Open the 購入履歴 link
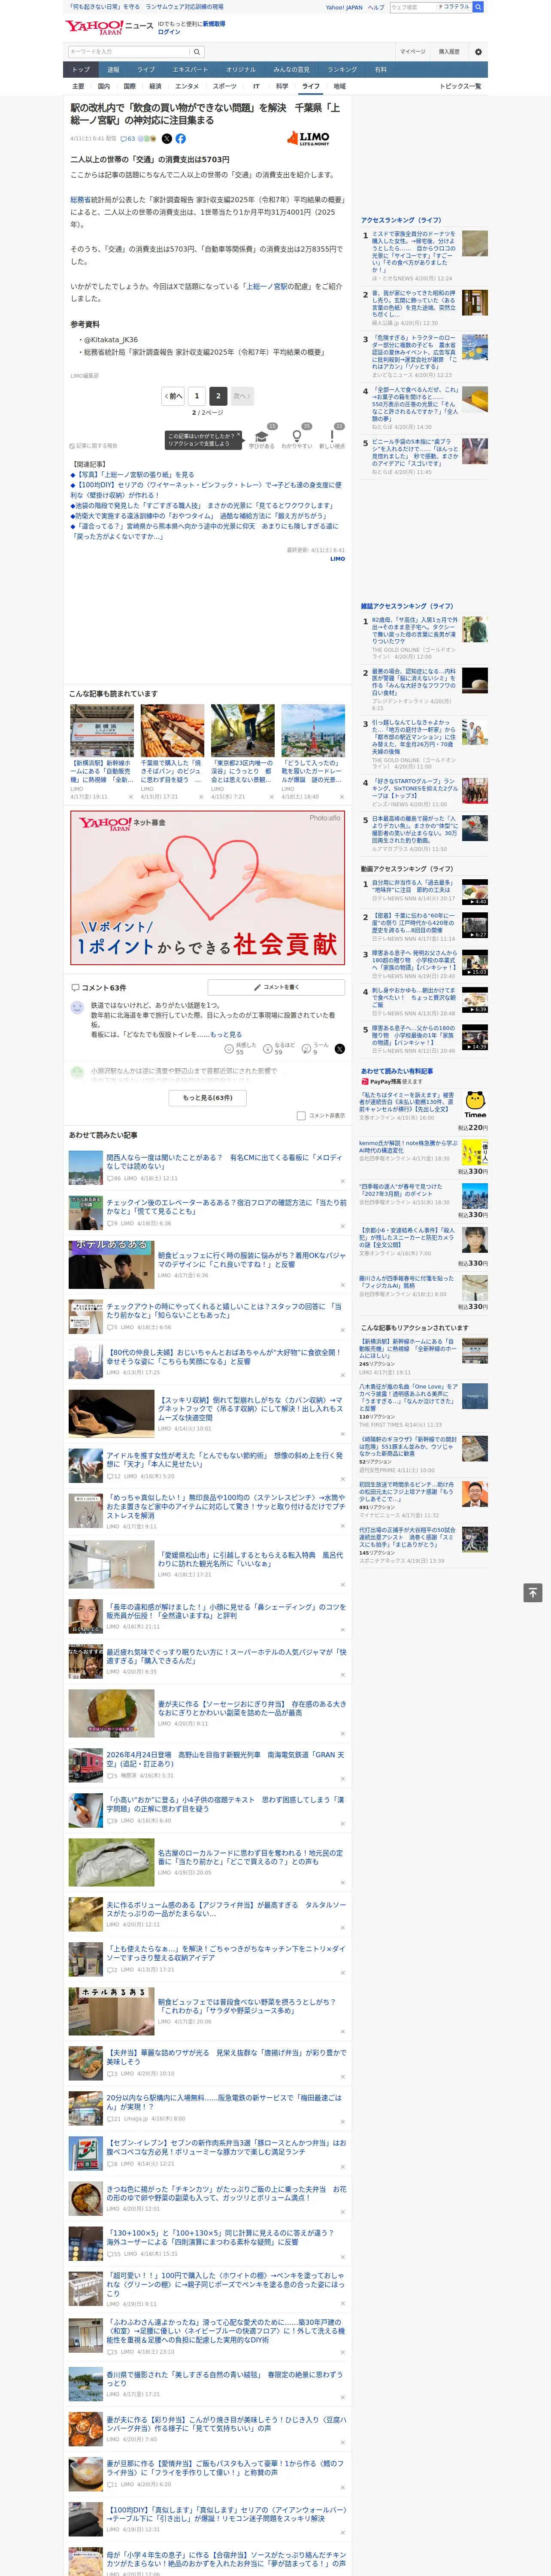Viewport: 551px width, 2576px height. click(x=449, y=52)
